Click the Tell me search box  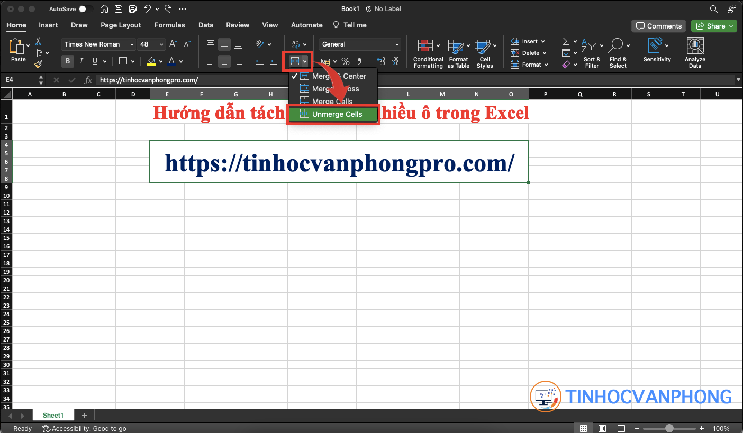[x=349, y=25]
